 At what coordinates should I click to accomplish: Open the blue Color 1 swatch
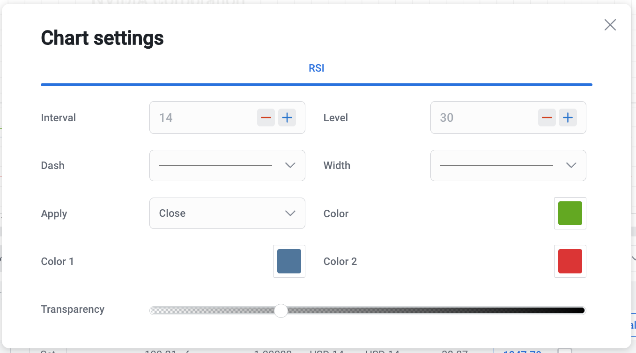pyautogui.click(x=289, y=261)
